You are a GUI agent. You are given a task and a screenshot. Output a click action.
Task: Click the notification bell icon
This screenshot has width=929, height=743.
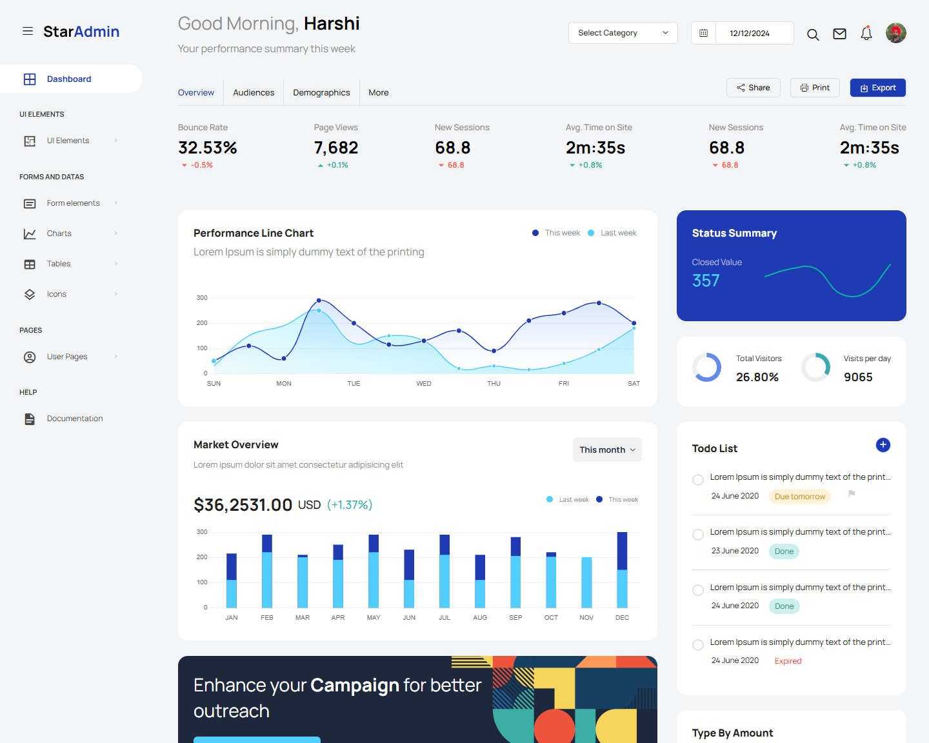pyautogui.click(x=866, y=34)
